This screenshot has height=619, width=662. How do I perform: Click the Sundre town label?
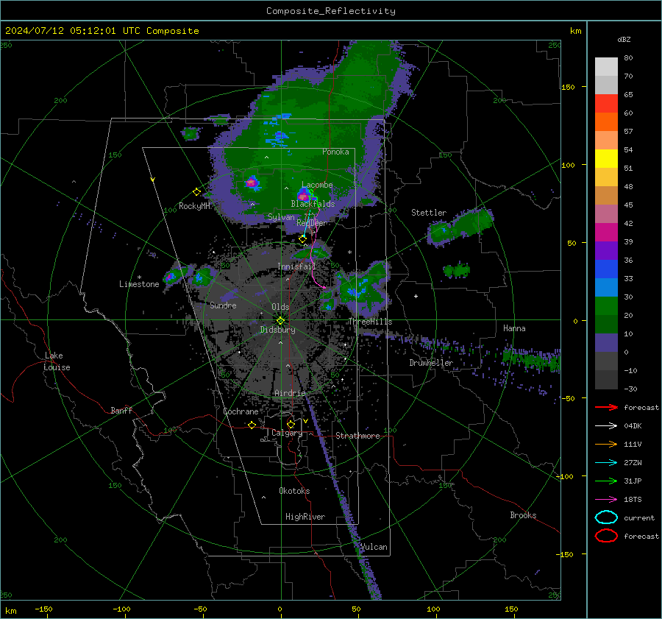click(x=223, y=305)
